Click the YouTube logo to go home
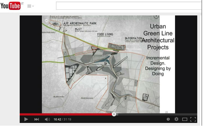Image resolution: width=205 pixels, height=129 pixels. [11, 6]
